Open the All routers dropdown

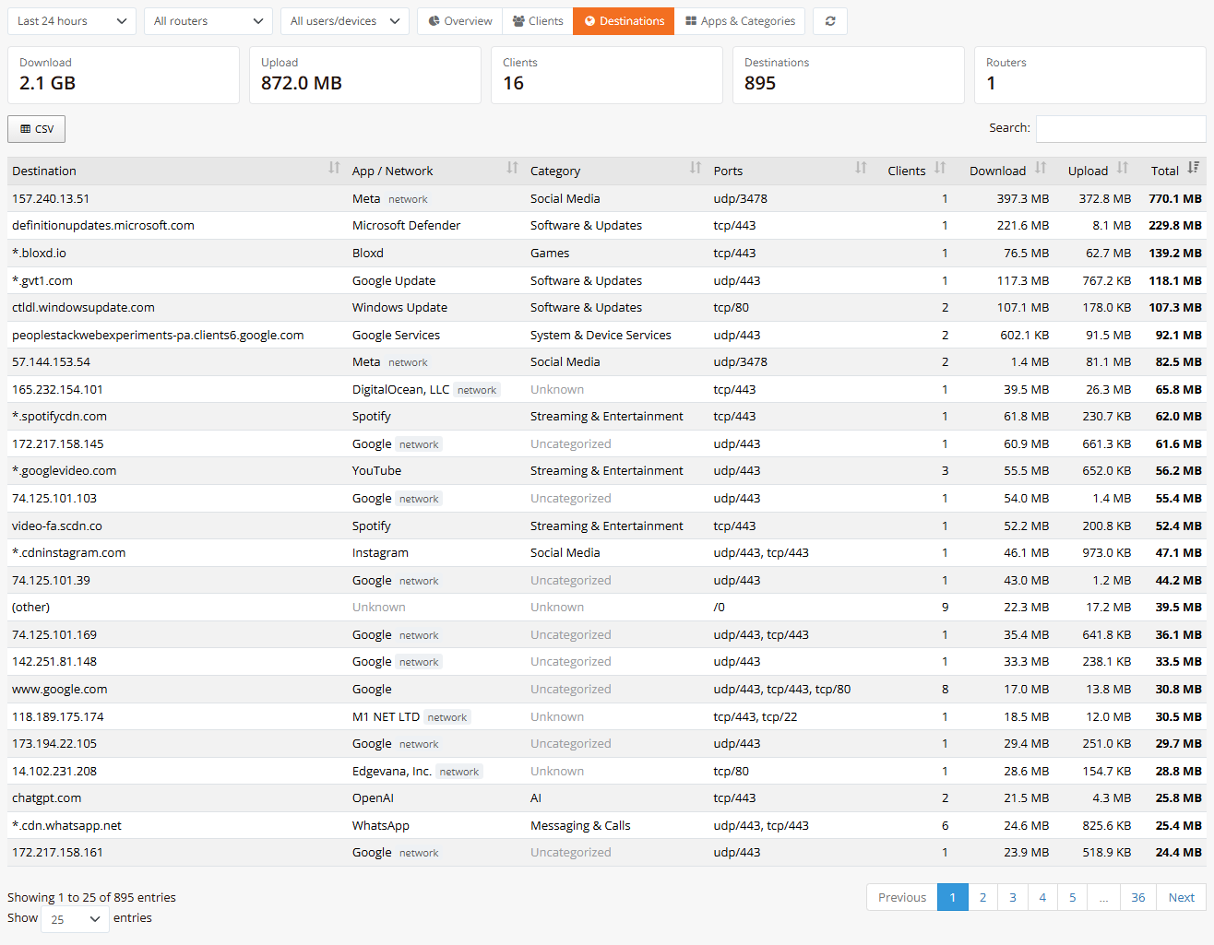point(208,21)
